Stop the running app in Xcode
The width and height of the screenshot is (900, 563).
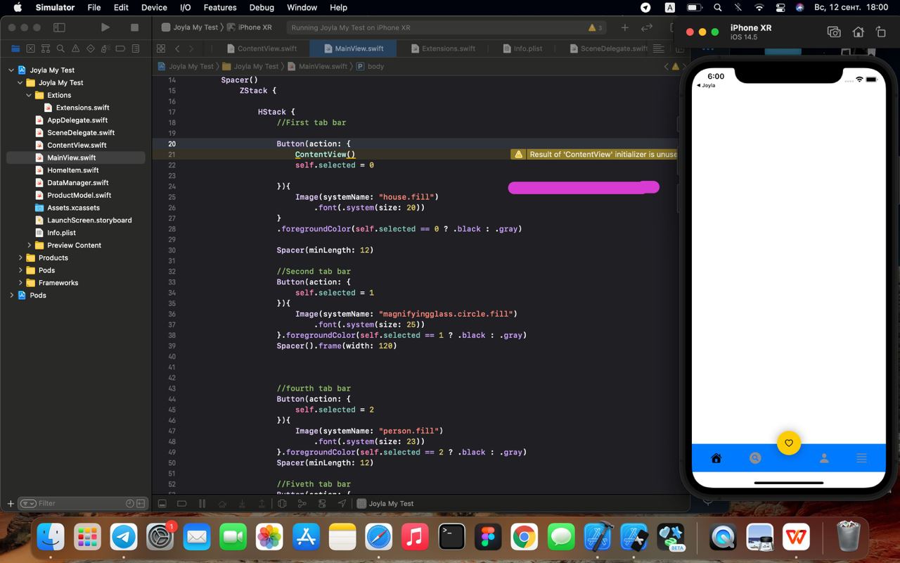(x=134, y=27)
